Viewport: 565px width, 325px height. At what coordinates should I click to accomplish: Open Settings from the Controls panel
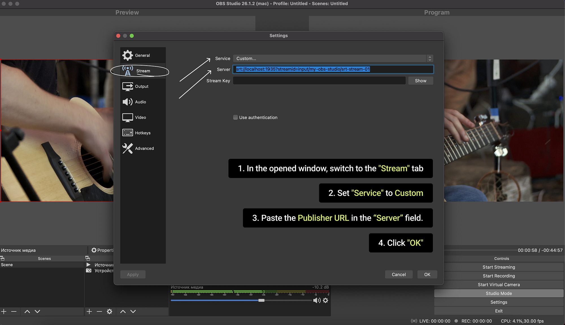coord(499,302)
